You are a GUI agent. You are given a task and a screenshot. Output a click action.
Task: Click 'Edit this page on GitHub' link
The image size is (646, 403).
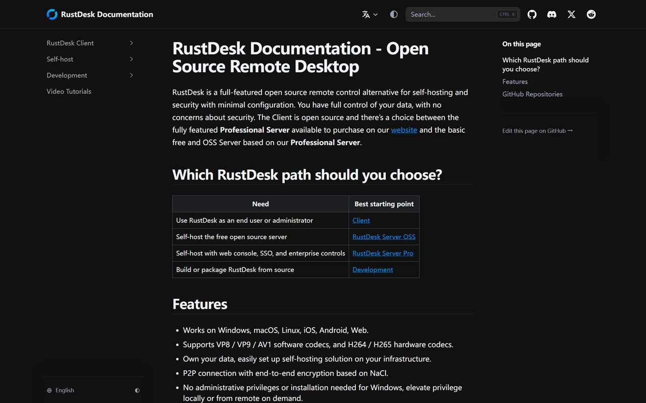tap(537, 131)
